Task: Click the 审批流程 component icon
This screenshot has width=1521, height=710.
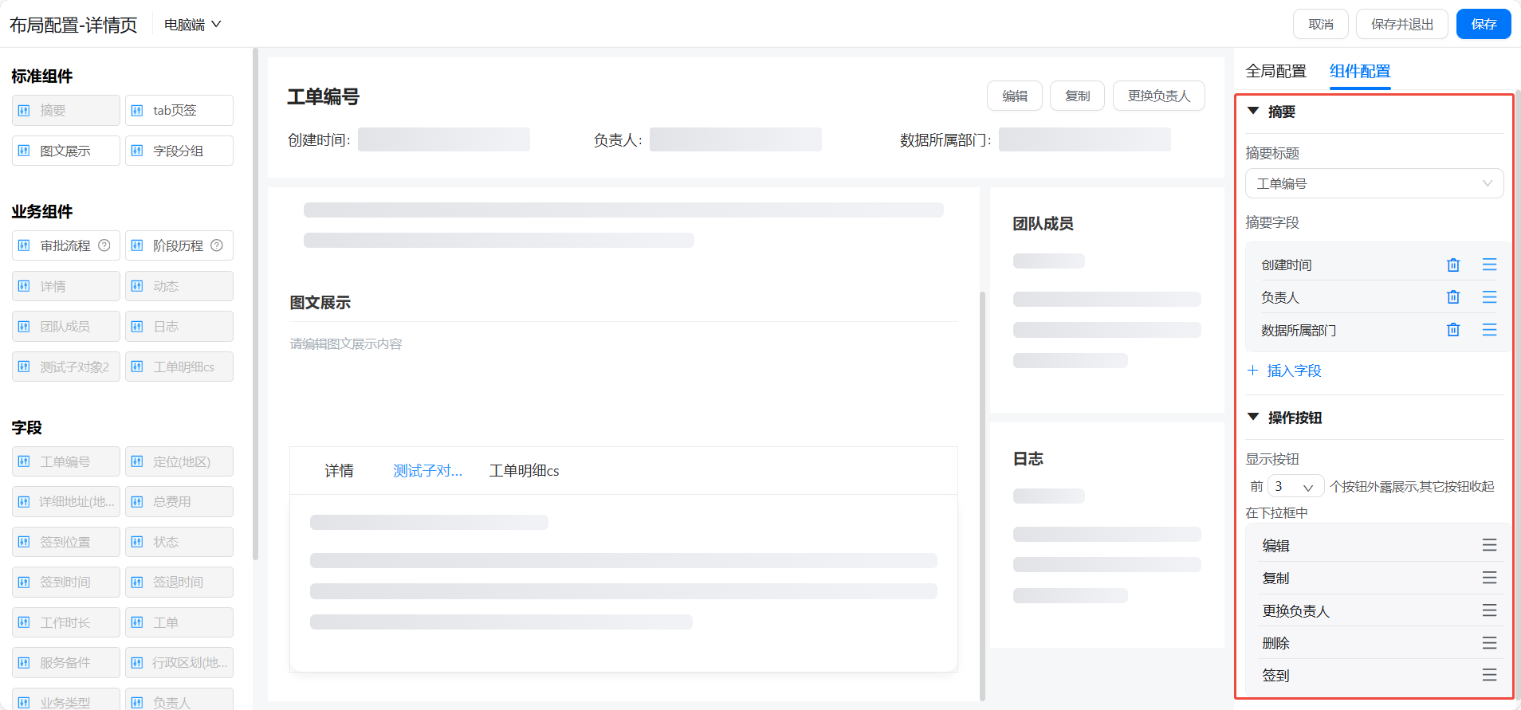Action: 24,245
